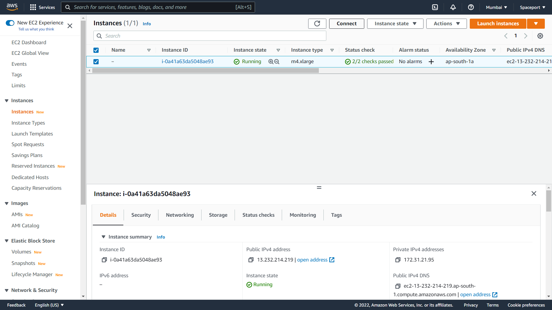The image size is (552, 310).
Task: Click the sidebar vertical scrollbar
Action: [x=83, y=113]
